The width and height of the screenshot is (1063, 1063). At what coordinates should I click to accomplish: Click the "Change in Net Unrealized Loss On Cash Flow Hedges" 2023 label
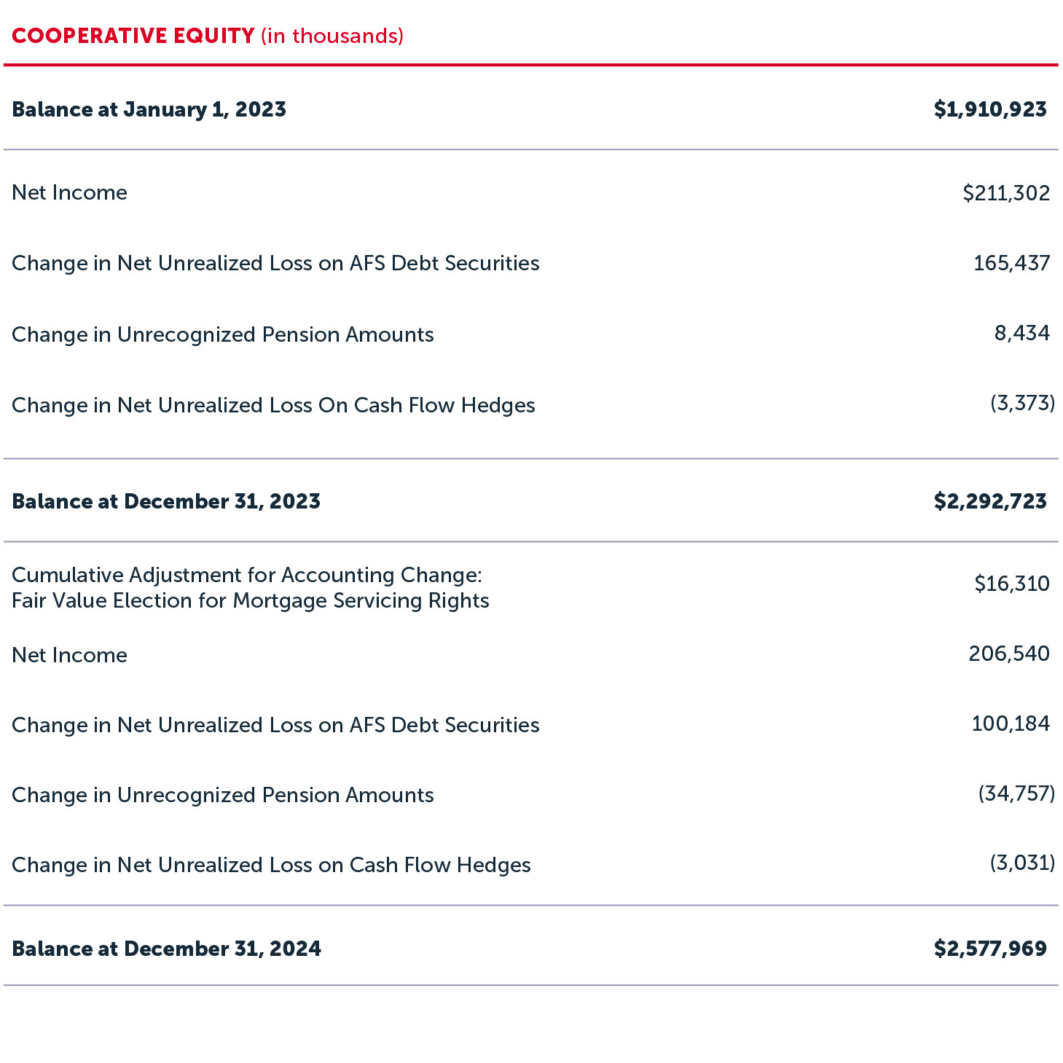tap(273, 405)
